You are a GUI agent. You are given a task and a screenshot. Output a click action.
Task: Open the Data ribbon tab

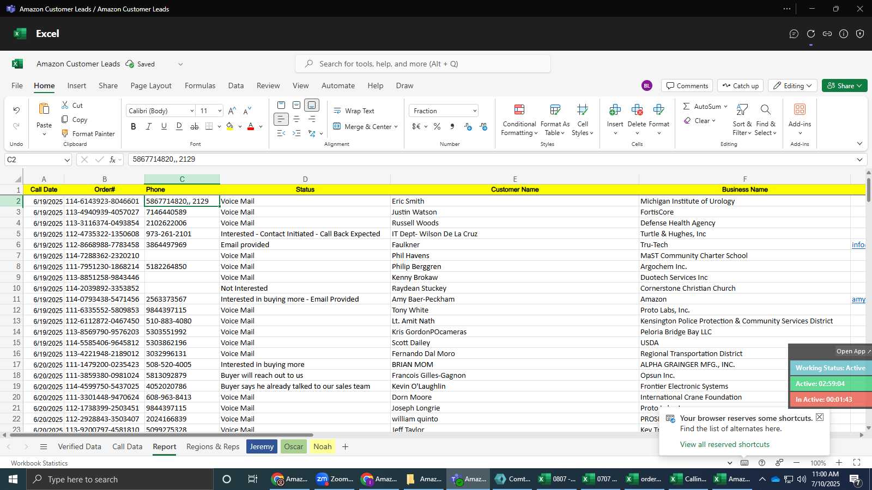point(236,85)
